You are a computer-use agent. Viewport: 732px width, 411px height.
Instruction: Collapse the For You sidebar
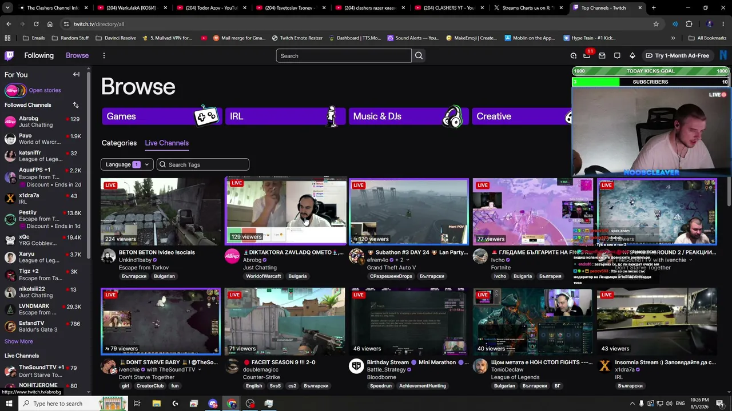point(76,74)
